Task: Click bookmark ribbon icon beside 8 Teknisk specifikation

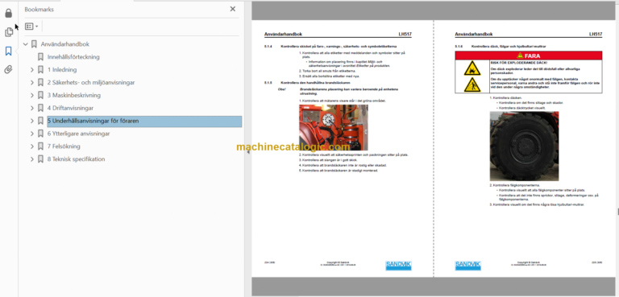Action: 40,159
